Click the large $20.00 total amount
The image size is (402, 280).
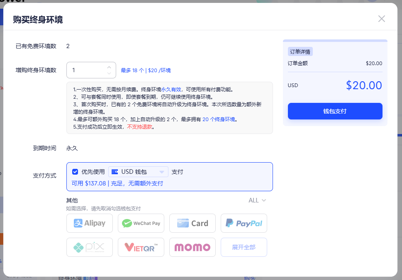[364, 85]
